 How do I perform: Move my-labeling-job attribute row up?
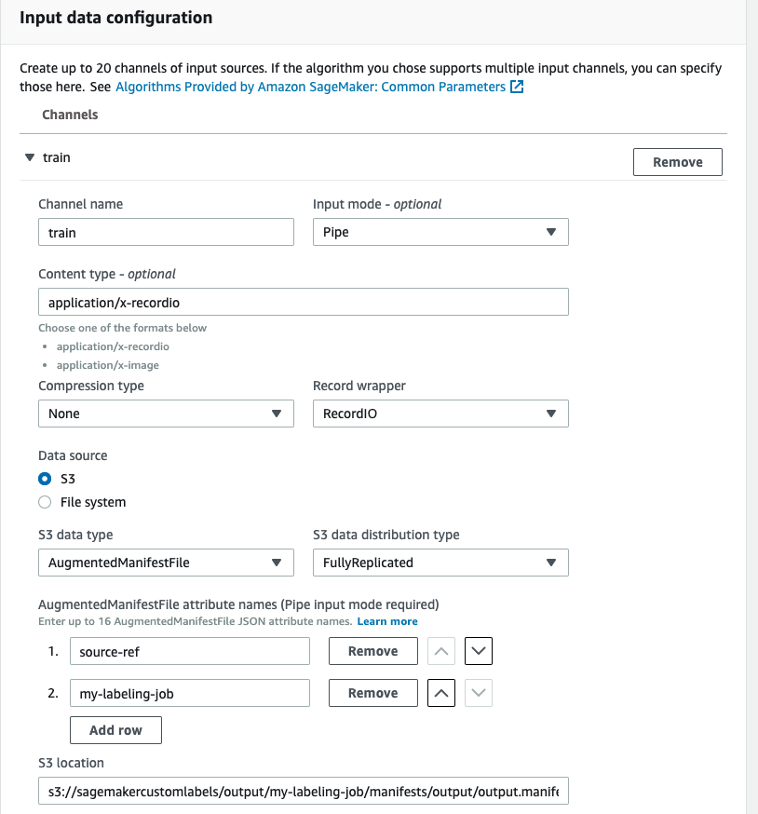pos(441,693)
